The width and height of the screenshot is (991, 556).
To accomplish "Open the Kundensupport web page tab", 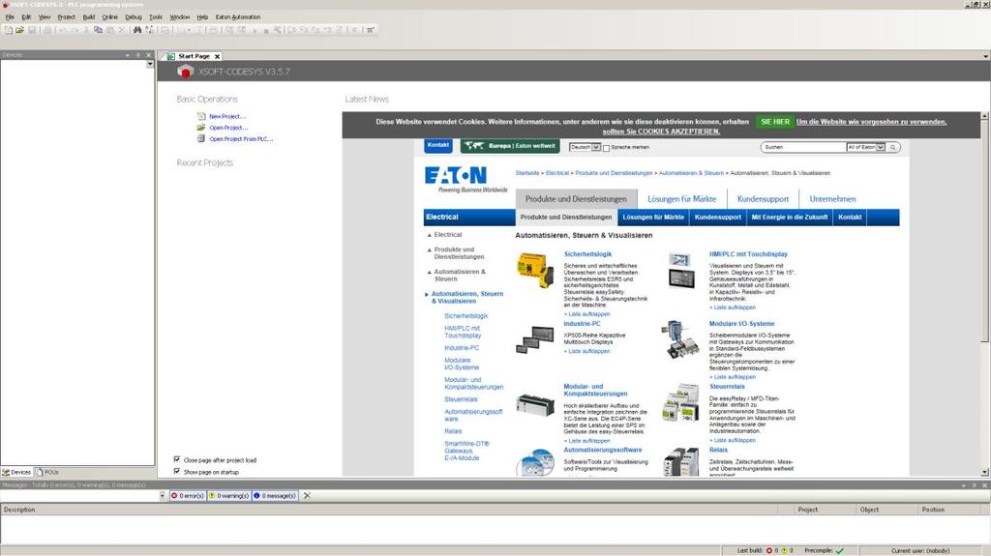I will point(763,199).
